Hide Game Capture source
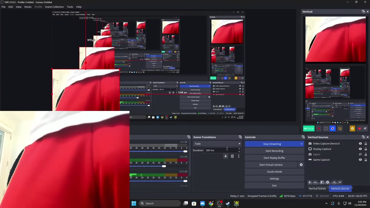 [360, 160]
